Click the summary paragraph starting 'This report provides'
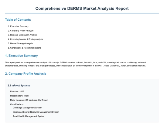The width and height of the screenshot is (164, 123). [x=75, y=64]
